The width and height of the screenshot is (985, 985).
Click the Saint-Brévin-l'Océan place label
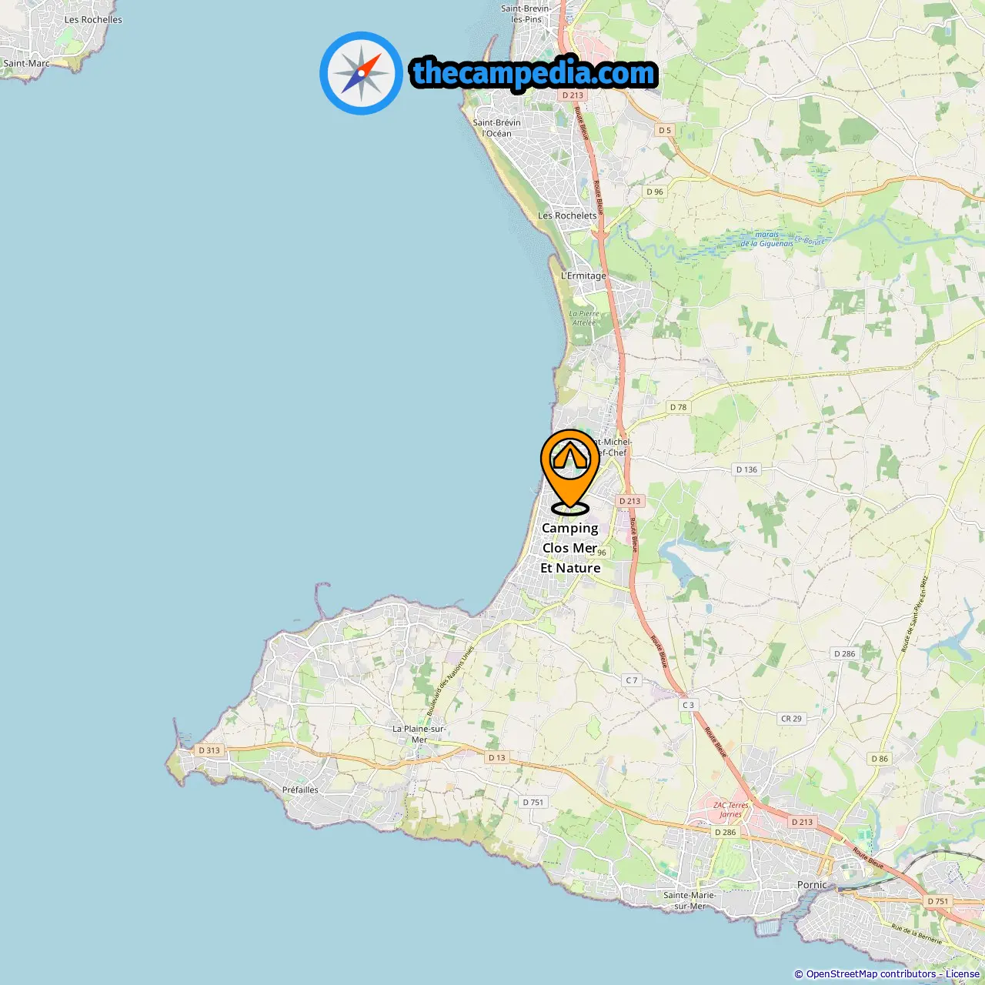pyautogui.click(x=497, y=128)
